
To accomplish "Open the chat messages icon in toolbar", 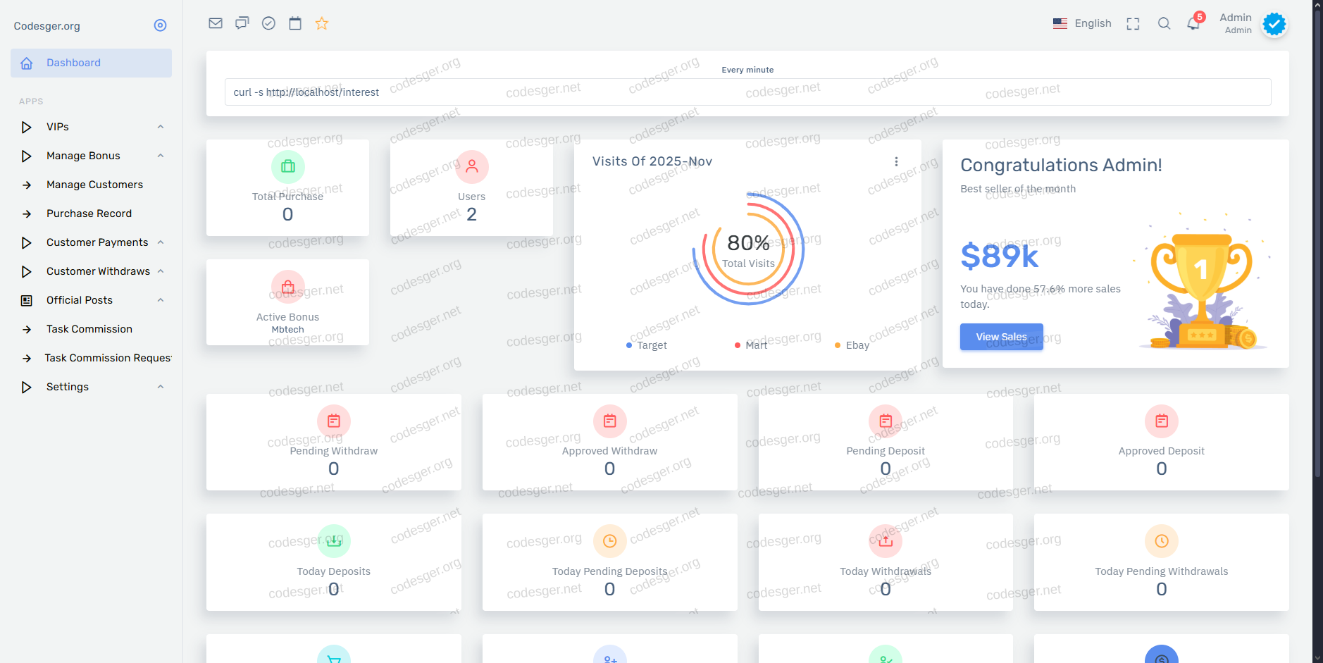I will 242,23.
